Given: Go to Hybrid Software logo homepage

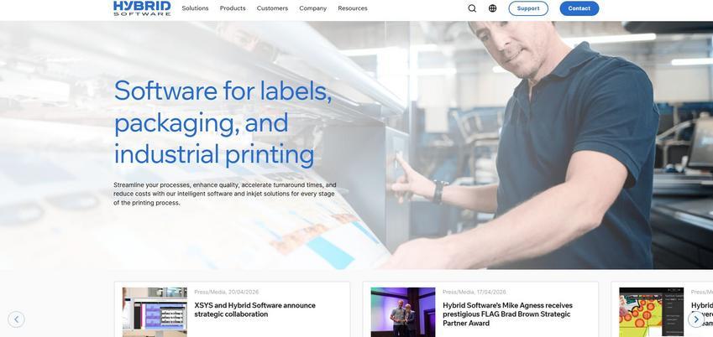Looking at the screenshot, I should (142, 8).
